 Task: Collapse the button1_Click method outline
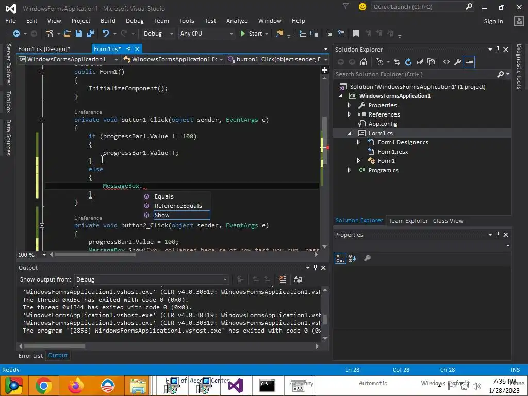[42, 120]
